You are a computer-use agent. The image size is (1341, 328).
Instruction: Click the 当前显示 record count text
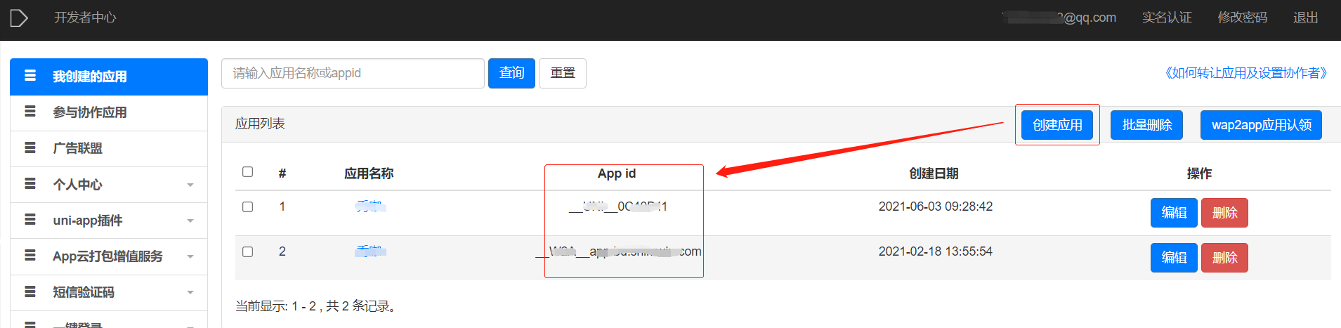[318, 306]
